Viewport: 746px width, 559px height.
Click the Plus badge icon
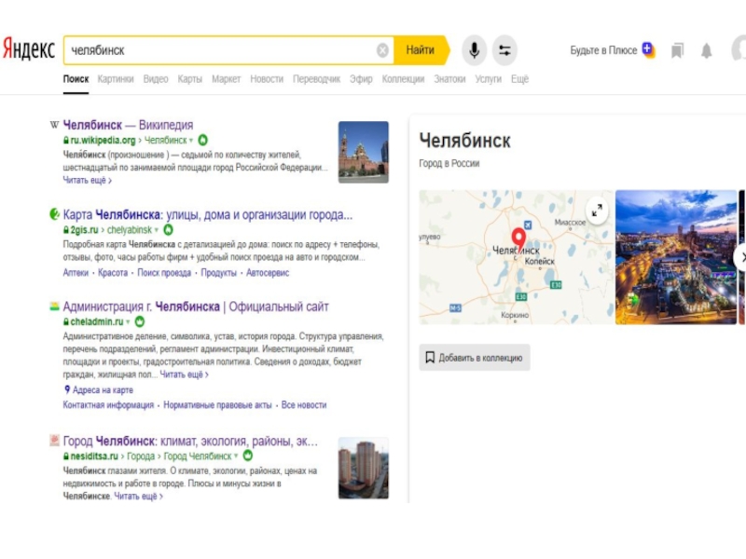point(648,49)
